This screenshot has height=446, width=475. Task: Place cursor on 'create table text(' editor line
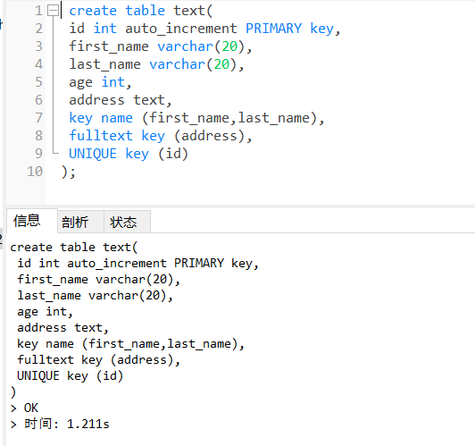[x=141, y=11]
